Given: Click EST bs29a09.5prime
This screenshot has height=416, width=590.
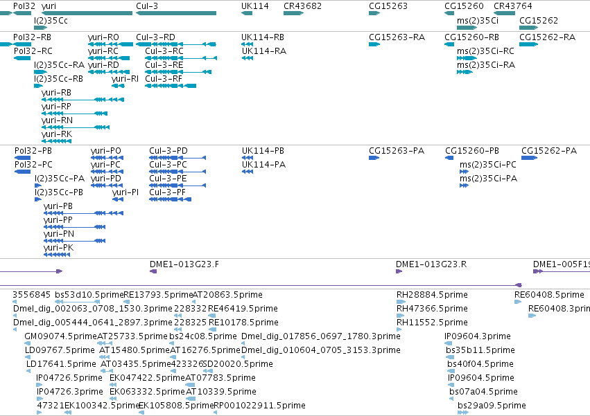Looking at the screenshot, I should pos(463,413).
